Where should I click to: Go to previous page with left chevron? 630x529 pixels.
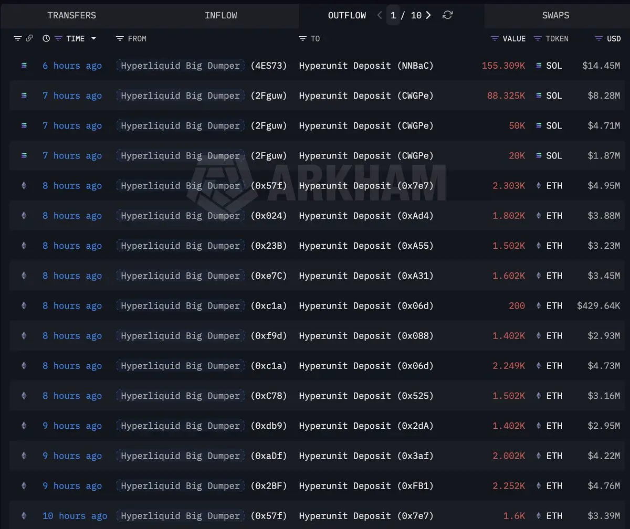click(x=380, y=15)
